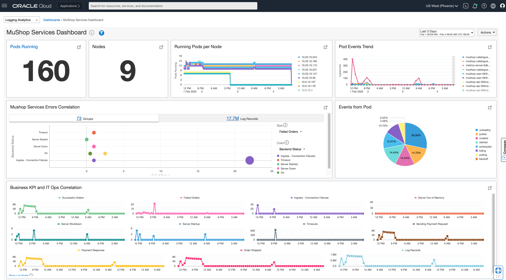Screen dimensions: 506x280
Task: Toggle 10.20.10.231 legend series
Action: [x=307, y=70]
